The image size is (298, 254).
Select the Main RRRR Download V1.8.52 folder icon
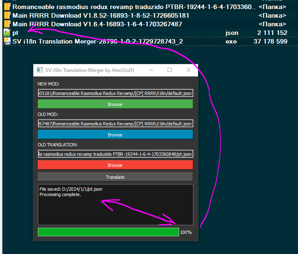pos(7,16)
